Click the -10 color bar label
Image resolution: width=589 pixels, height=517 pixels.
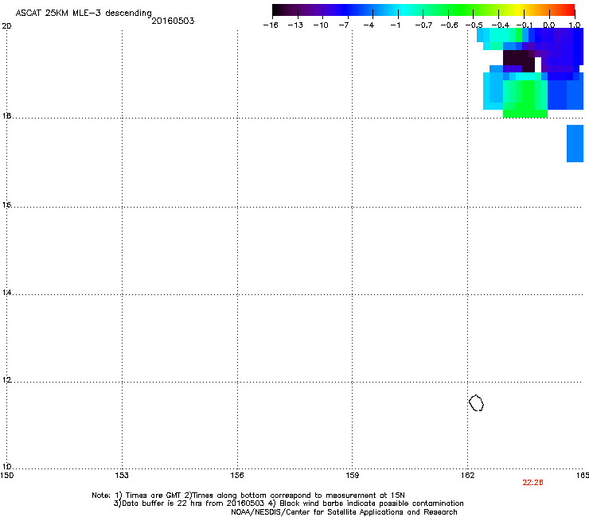click(321, 25)
